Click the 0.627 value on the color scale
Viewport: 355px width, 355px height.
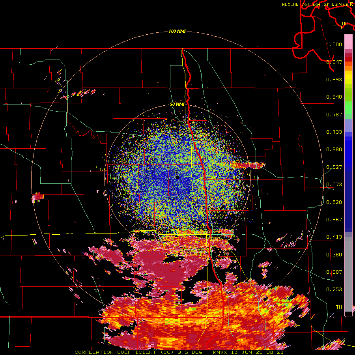tap(334, 167)
